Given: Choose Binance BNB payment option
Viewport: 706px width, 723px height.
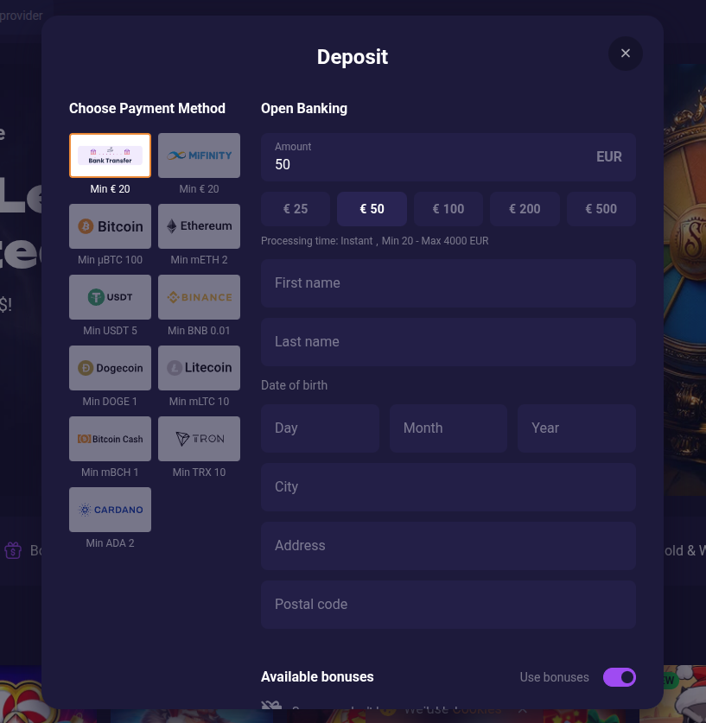Looking at the screenshot, I should (x=199, y=297).
